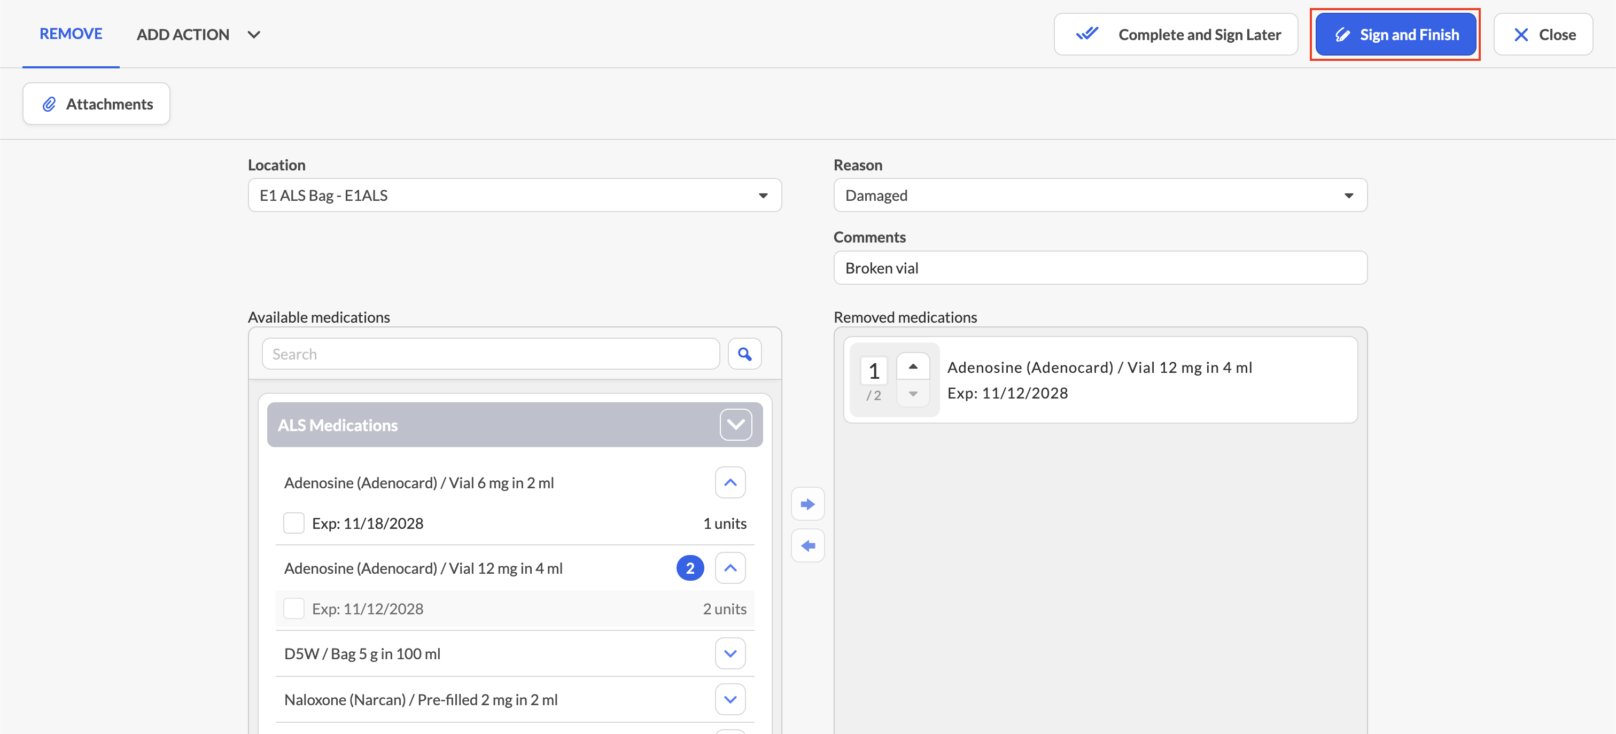Expand the D5W Bag 5 g row
This screenshot has height=734, width=1616.
730,654
